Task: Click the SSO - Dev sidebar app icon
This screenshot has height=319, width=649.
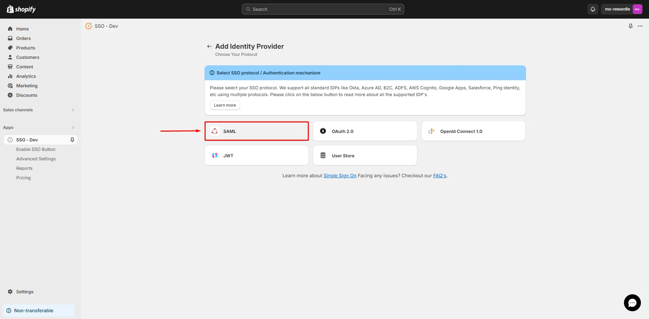Action: click(x=10, y=140)
